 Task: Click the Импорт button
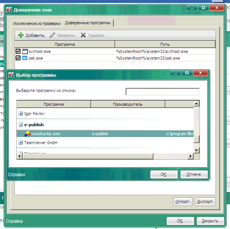(183, 201)
